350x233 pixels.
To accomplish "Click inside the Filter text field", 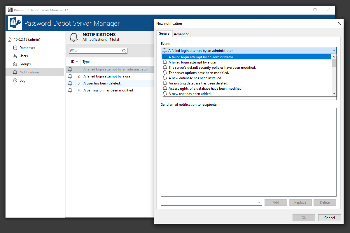I will coord(95,51).
